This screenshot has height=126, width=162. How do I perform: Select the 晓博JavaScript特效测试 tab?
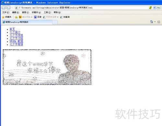click(x=27, y=22)
